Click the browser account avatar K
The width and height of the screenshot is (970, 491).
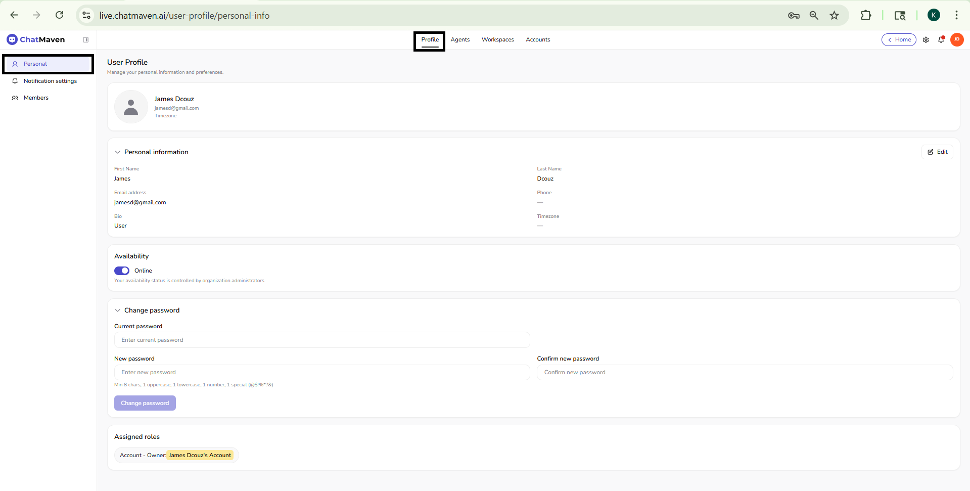tap(934, 15)
